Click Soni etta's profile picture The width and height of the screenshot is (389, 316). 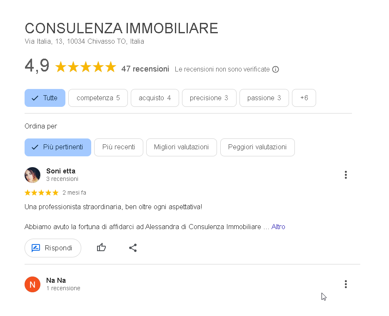[x=32, y=175]
